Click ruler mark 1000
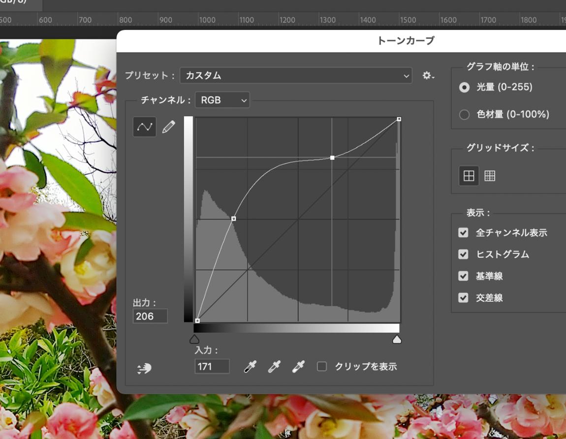The height and width of the screenshot is (439, 566). [207, 20]
